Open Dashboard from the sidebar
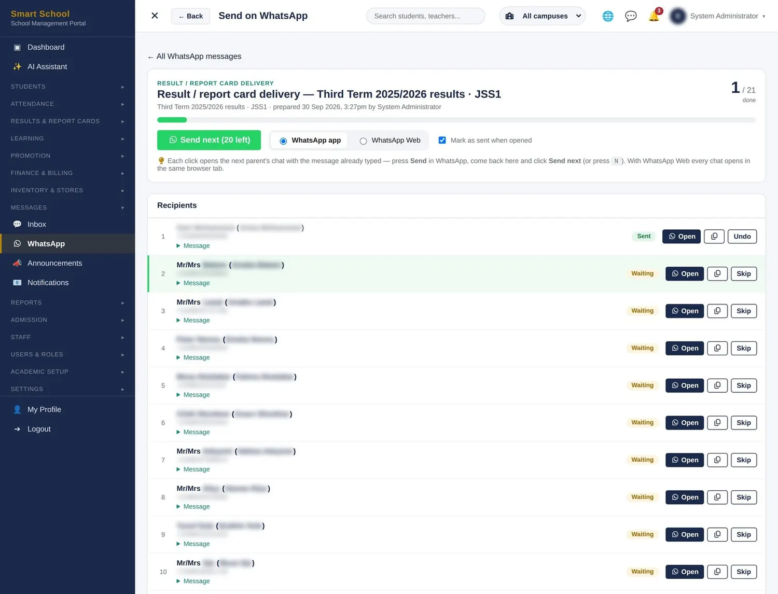778x594 pixels. click(67, 47)
